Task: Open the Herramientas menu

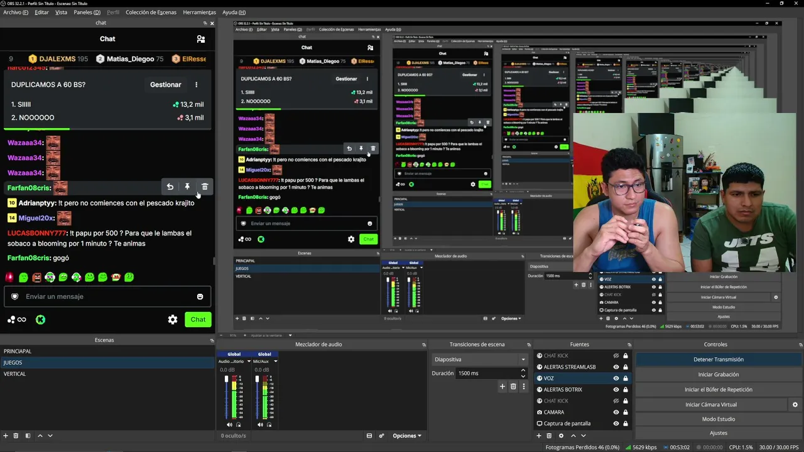Action: pyautogui.click(x=199, y=13)
